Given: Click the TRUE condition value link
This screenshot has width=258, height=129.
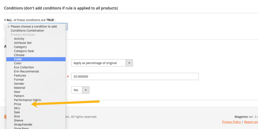Looking at the screenshot, I should (51, 20).
